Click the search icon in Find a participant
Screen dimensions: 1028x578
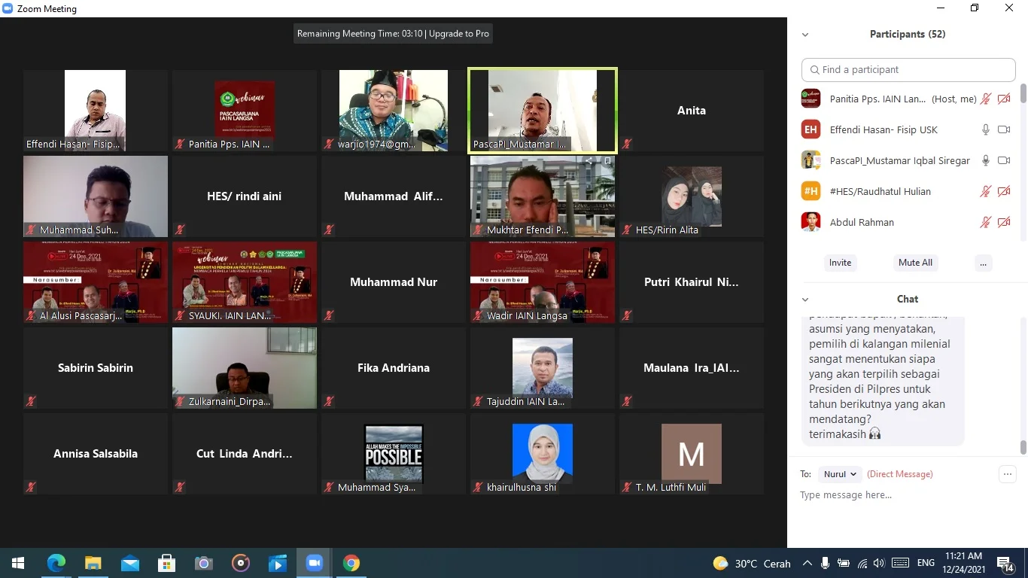click(x=814, y=70)
